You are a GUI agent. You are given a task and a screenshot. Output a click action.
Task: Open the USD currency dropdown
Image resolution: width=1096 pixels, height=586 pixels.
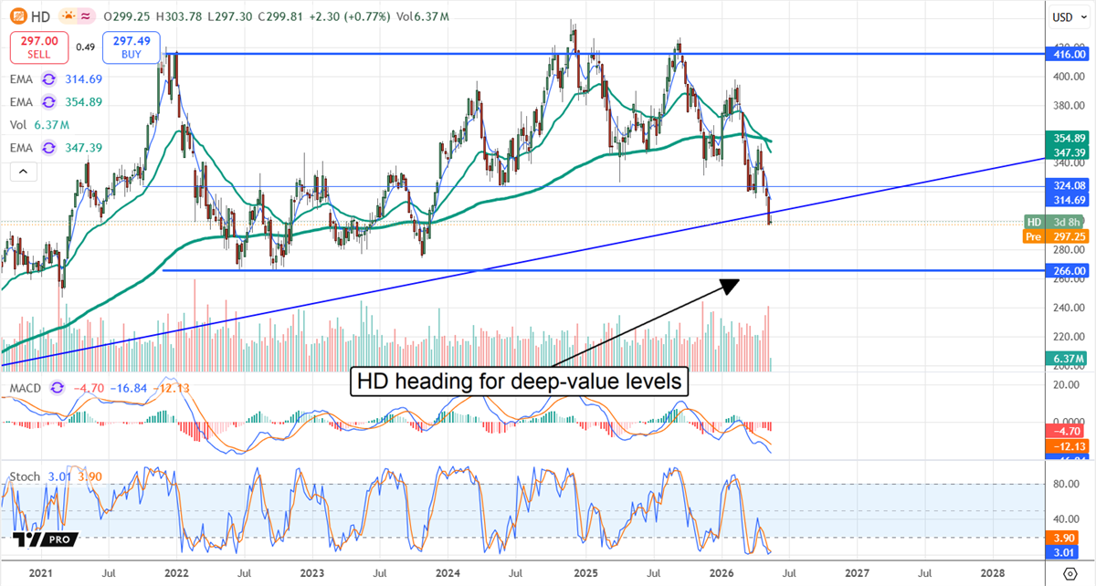(1067, 16)
